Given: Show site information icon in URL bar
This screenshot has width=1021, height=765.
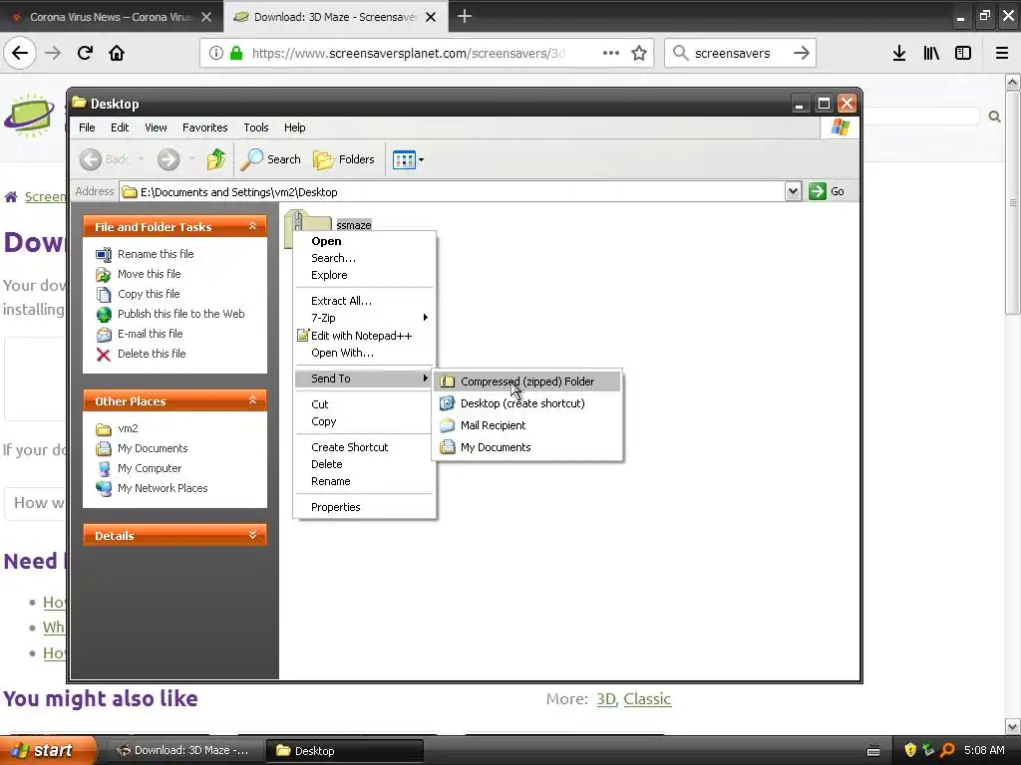Looking at the screenshot, I should click(216, 53).
